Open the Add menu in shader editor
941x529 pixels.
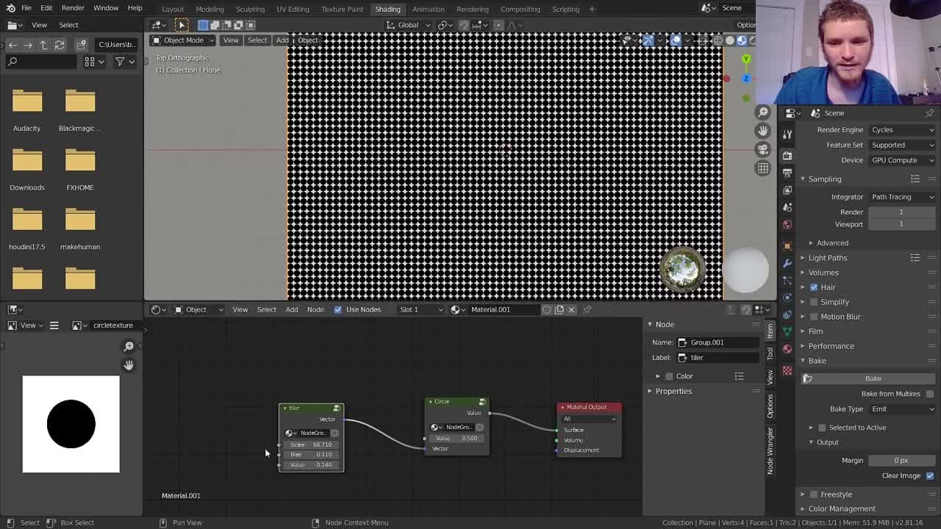point(292,309)
